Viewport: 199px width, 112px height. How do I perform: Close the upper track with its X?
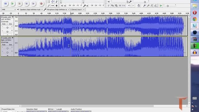click(x=2, y=17)
